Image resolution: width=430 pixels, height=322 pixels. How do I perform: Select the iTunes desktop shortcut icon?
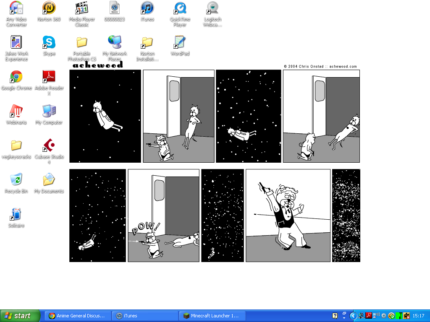[147, 11]
